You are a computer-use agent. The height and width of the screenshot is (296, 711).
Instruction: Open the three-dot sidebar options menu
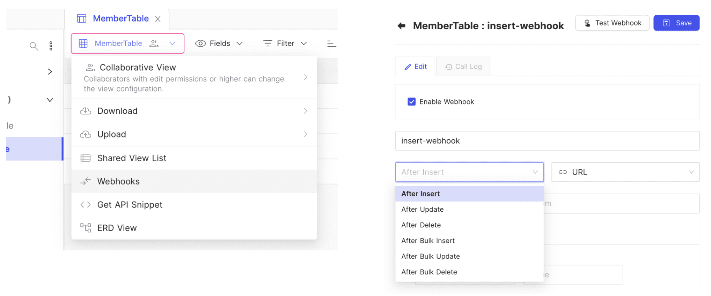[51, 46]
